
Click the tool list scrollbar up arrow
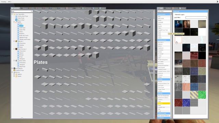(x=171, y=14)
